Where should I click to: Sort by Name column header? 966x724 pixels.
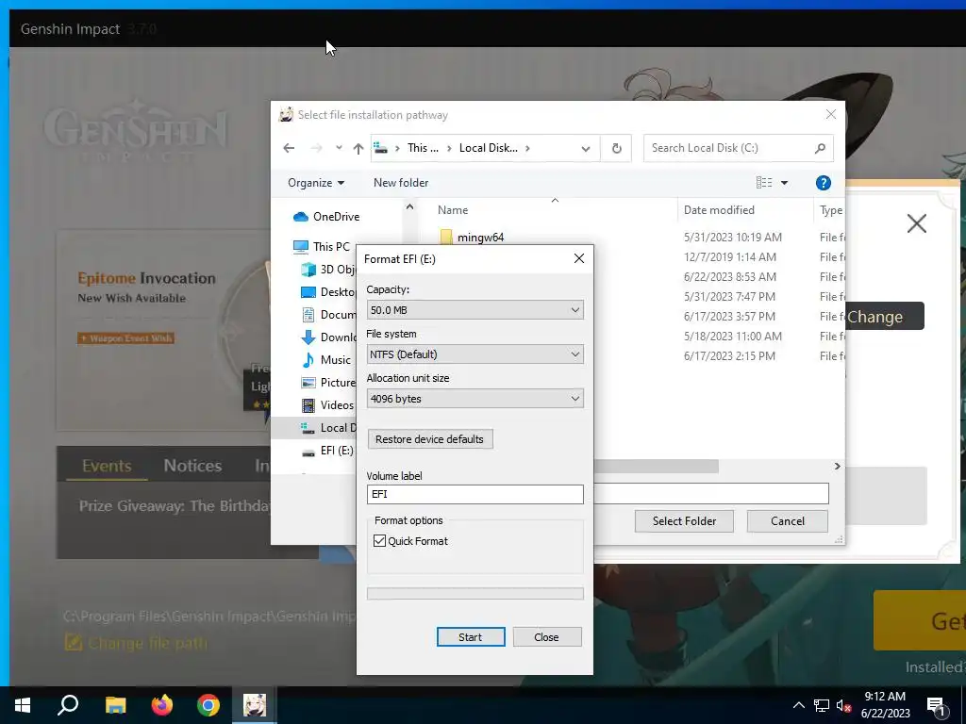453,210
